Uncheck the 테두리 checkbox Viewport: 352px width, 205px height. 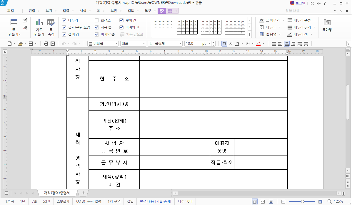pos(64,20)
